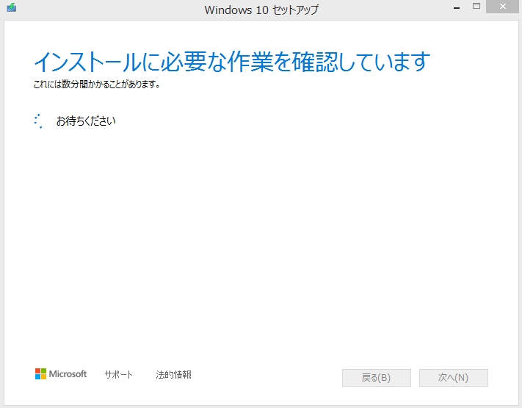
Task: Click the setup app icon in title bar
Action: (11, 7)
